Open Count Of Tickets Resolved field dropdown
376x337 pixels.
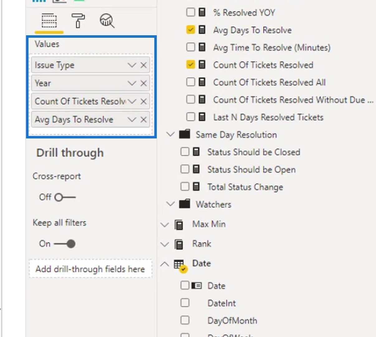tap(132, 101)
